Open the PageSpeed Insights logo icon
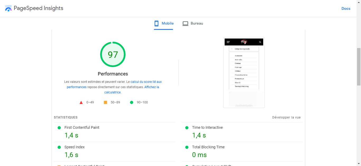This screenshot has height=166, width=361. click(8, 8)
